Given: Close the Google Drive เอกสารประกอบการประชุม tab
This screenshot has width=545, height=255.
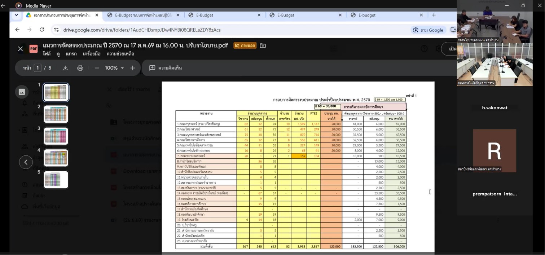Looking at the screenshot, I should click(97, 15).
